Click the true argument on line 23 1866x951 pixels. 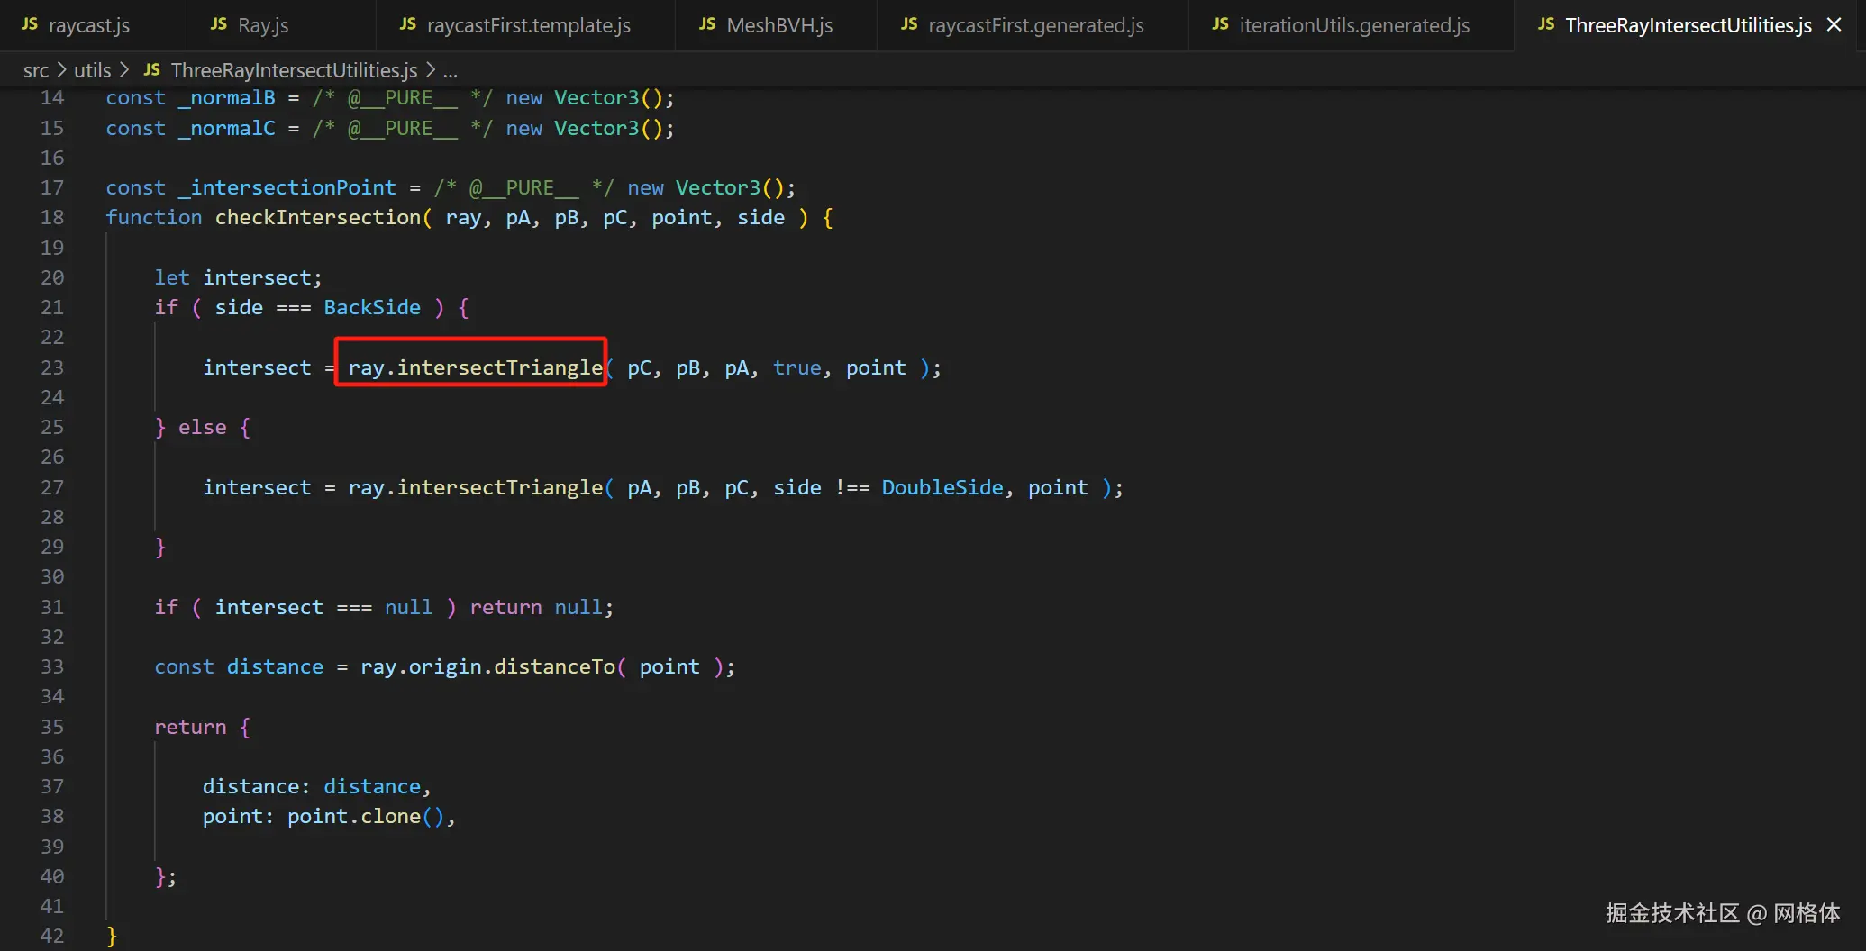pyautogui.click(x=797, y=367)
